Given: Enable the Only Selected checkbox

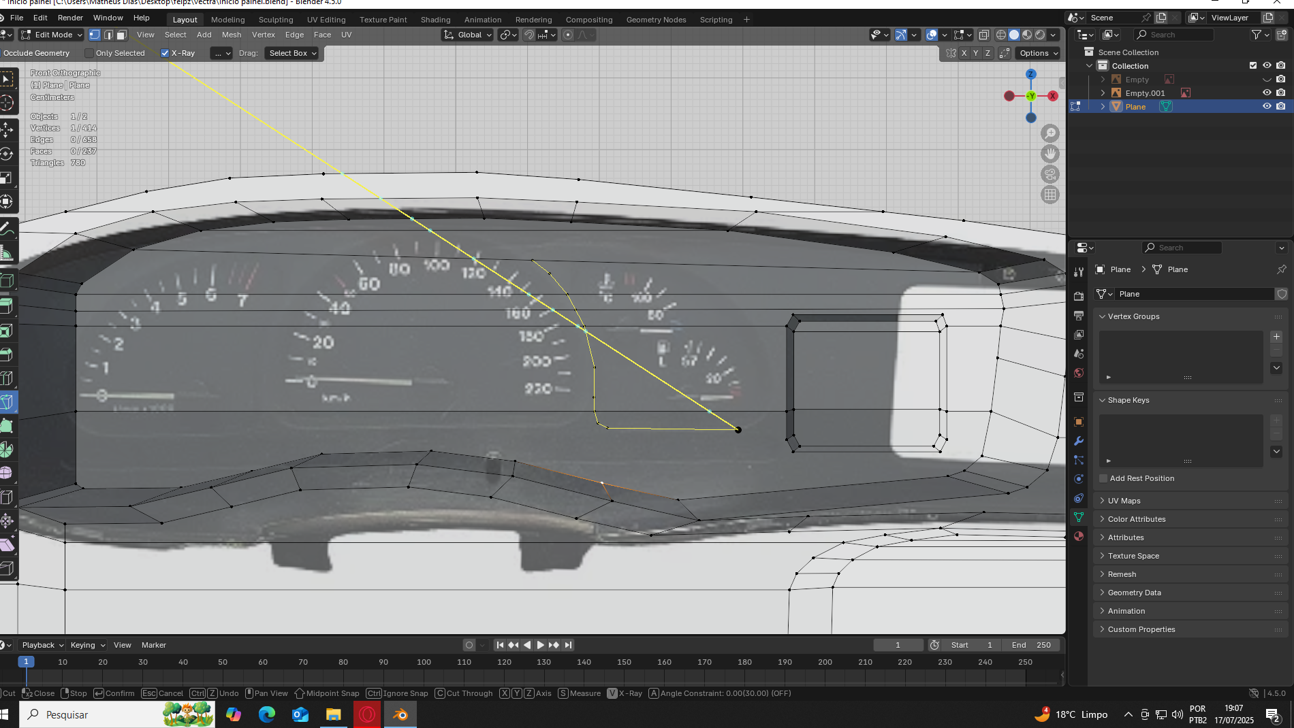Looking at the screenshot, I should (x=89, y=53).
